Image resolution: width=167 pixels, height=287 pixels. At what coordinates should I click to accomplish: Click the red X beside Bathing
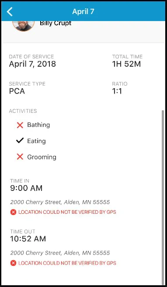[20, 125]
